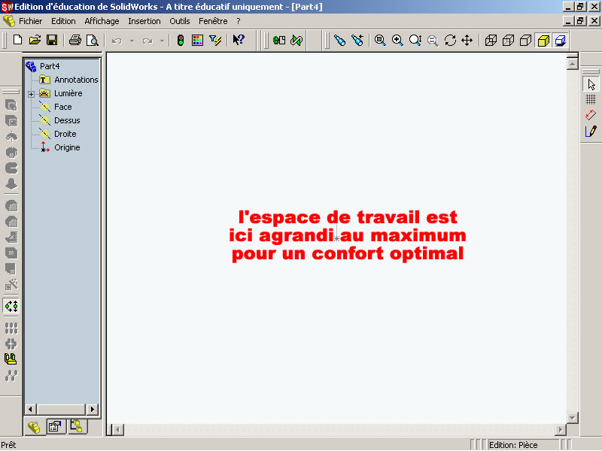Image resolution: width=602 pixels, height=451 pixels.
Task: Click the previous view telescope icon
Action: coord(357,40)
